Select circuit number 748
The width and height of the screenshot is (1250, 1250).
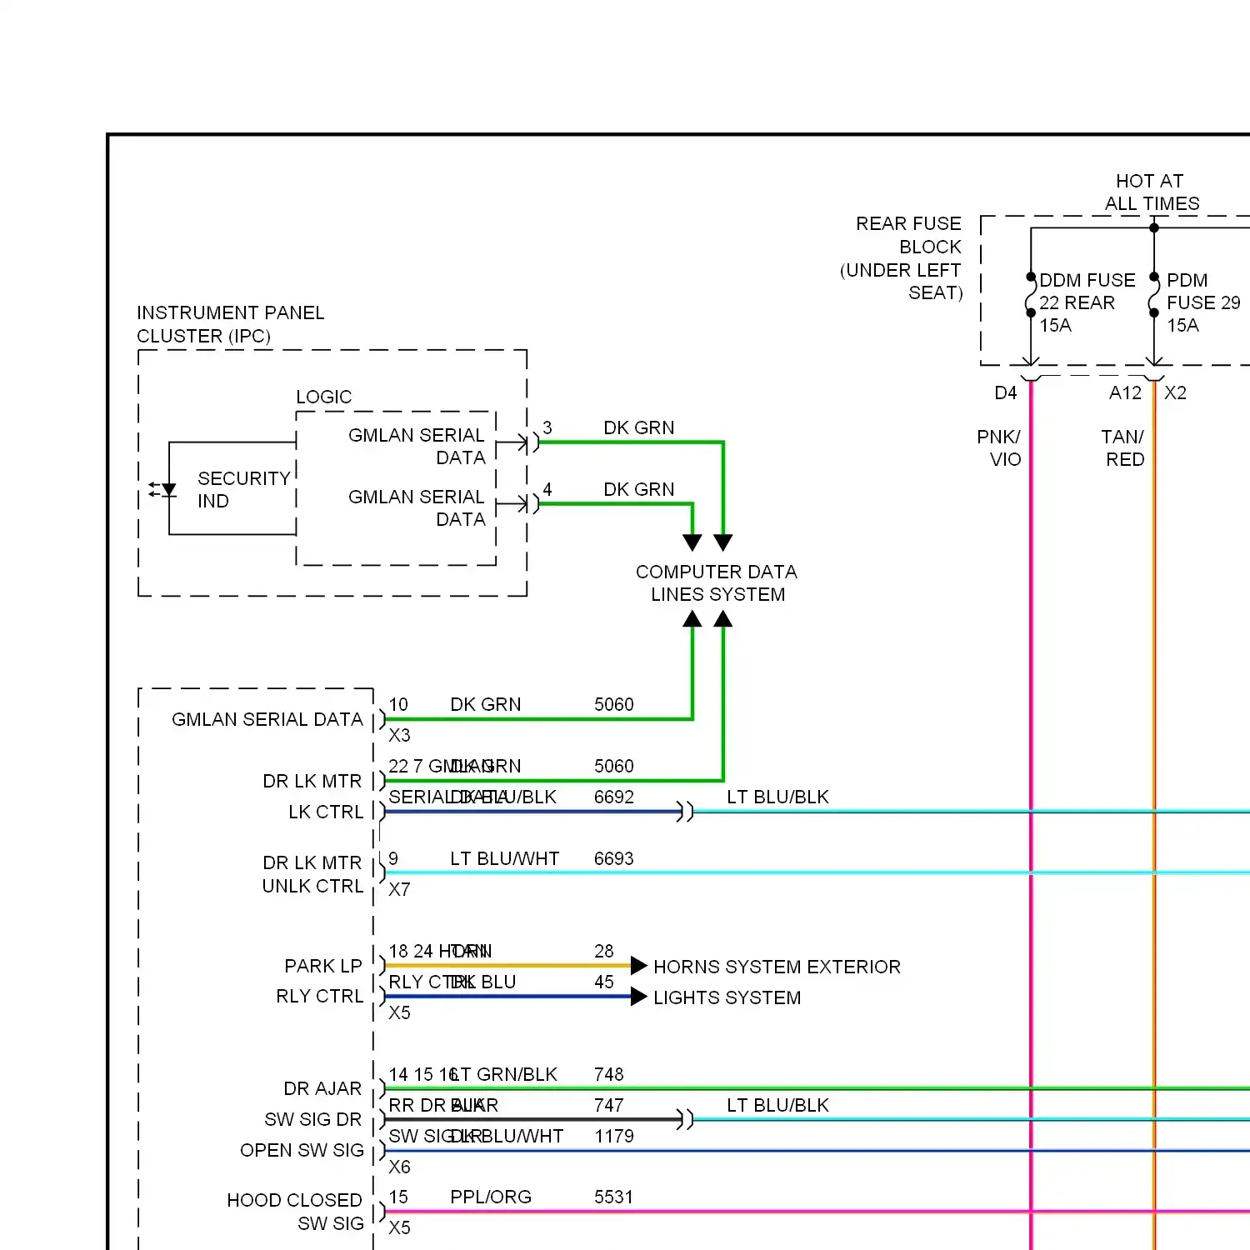coord(609,1074)
